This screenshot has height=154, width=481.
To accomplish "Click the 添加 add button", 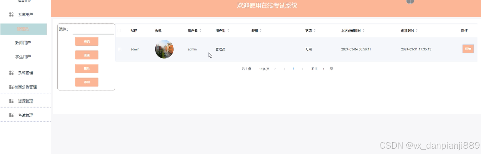I will (x=87, y=82).
